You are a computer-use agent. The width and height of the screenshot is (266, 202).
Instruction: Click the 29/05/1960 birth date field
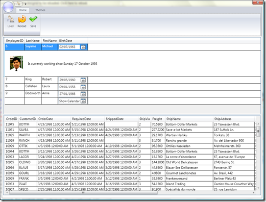(69, 80)
